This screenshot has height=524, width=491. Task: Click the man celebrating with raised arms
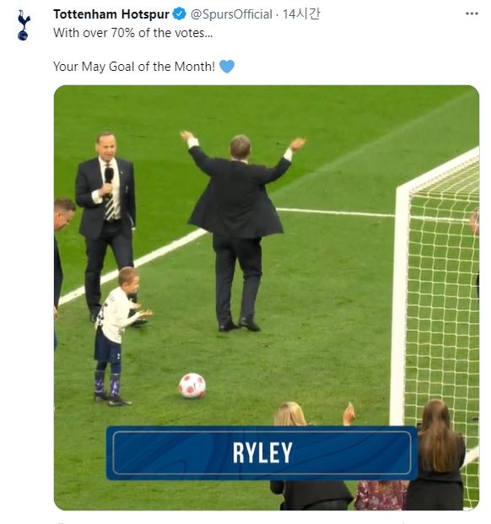pyautogui.click(x=239, y=230)
